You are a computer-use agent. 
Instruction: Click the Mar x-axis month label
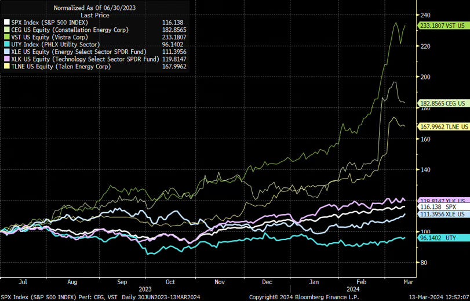[408, 282]
